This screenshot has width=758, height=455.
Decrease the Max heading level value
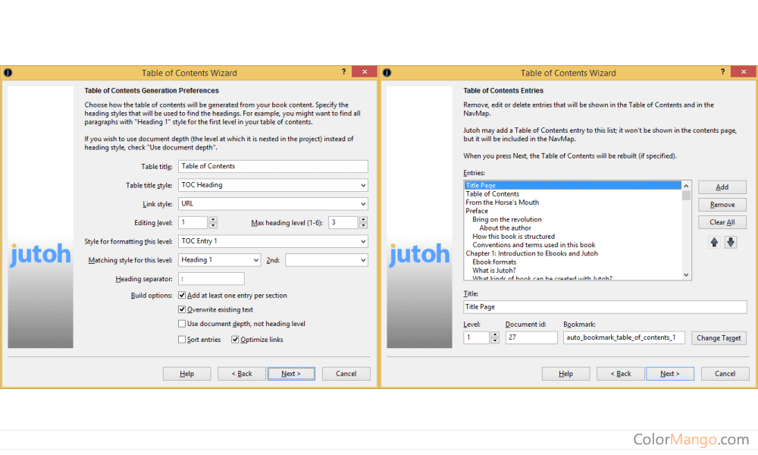pyautogui.click(x=363, y=225)
